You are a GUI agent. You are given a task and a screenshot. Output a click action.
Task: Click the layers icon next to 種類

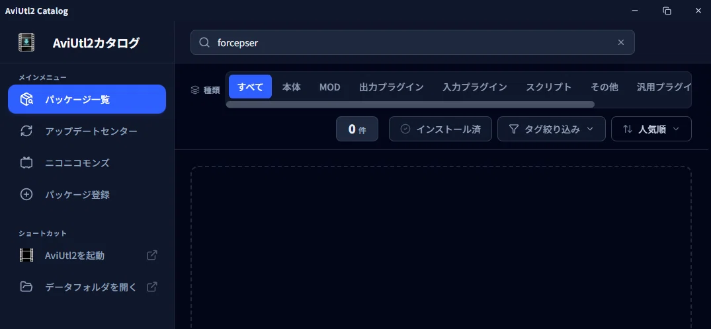(x=195, y=90)
